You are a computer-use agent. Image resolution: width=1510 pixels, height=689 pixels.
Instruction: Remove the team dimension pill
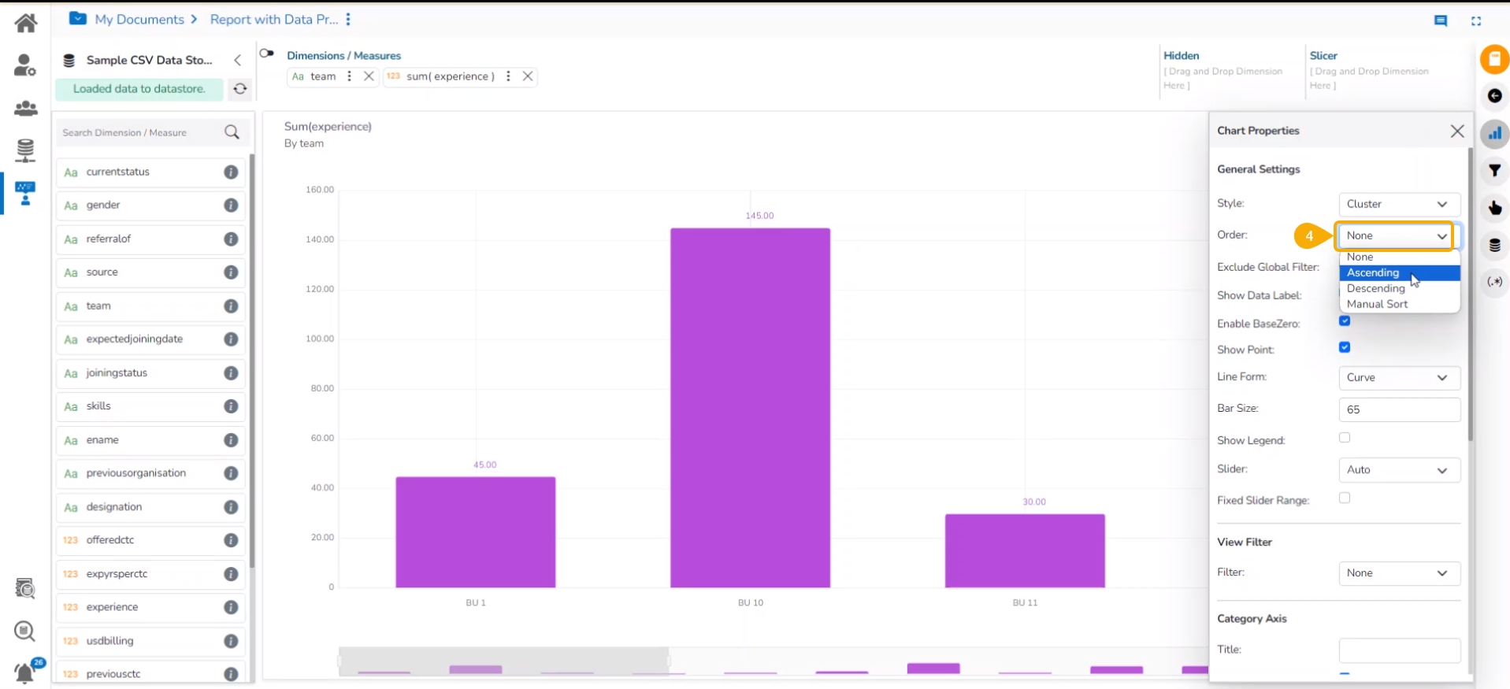click(369, 76)
